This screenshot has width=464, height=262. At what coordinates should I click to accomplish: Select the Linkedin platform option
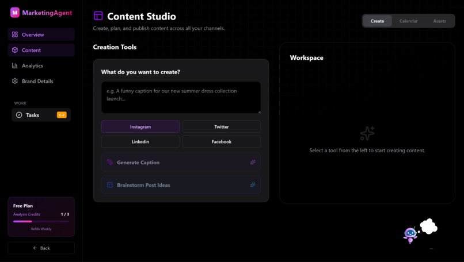click(140, 141)
